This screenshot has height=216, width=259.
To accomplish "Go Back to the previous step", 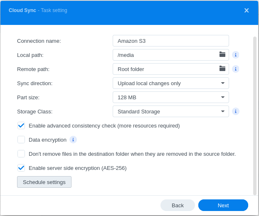I will click(x=178, y=205).
